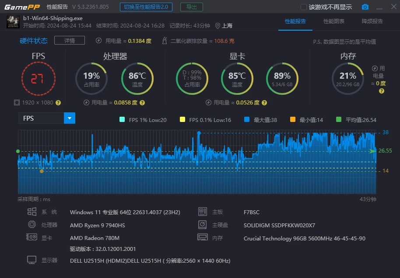Click the resolution icon beside 1920 x 1080

coord(17,102)
